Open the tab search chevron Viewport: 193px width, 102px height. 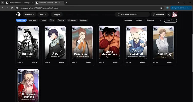coord(3,3)
